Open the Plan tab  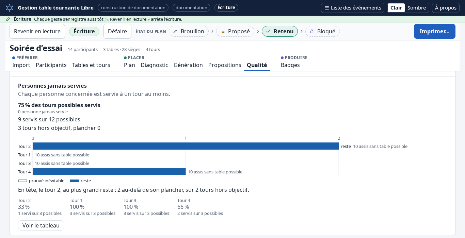tap(129, 65)
